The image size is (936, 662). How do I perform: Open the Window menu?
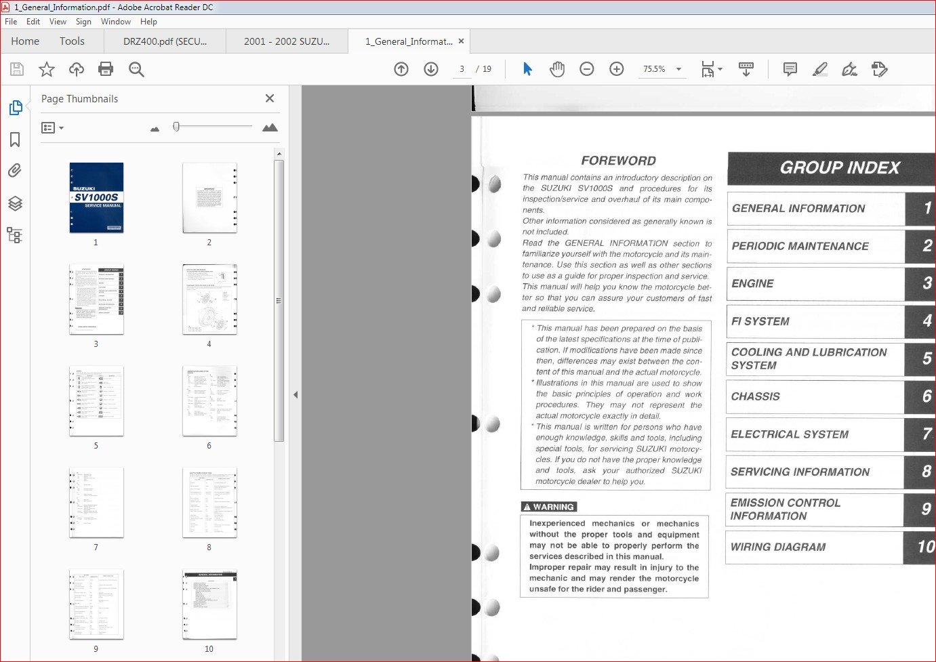click(116, 22)
